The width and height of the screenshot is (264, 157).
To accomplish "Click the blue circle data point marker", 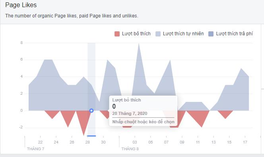I will [91, 111].
